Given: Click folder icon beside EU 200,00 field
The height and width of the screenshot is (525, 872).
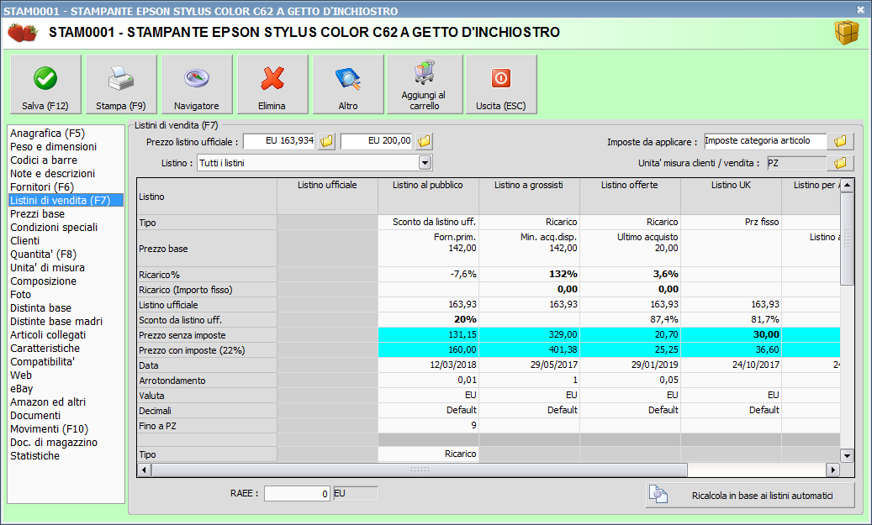Looking at the screenshot, I should pos(425,141).
